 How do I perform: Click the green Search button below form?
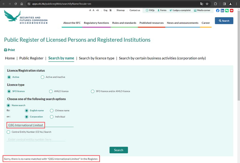coord(118,150)
